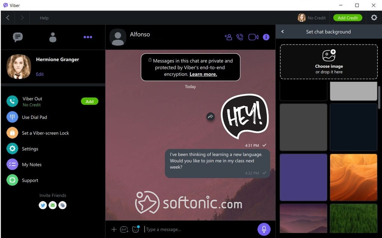Choose image for chat background
The width and height of the screenshot is (382, 238).
[x=329, y=62]
